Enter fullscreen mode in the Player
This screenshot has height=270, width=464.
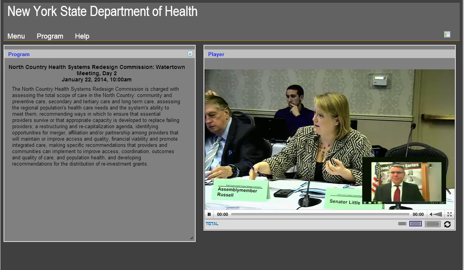(450, 214)
